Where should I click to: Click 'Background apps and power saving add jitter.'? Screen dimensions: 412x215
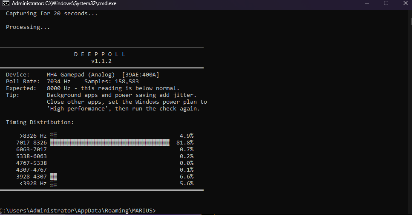pyautogui.click(x=121, y=96)
